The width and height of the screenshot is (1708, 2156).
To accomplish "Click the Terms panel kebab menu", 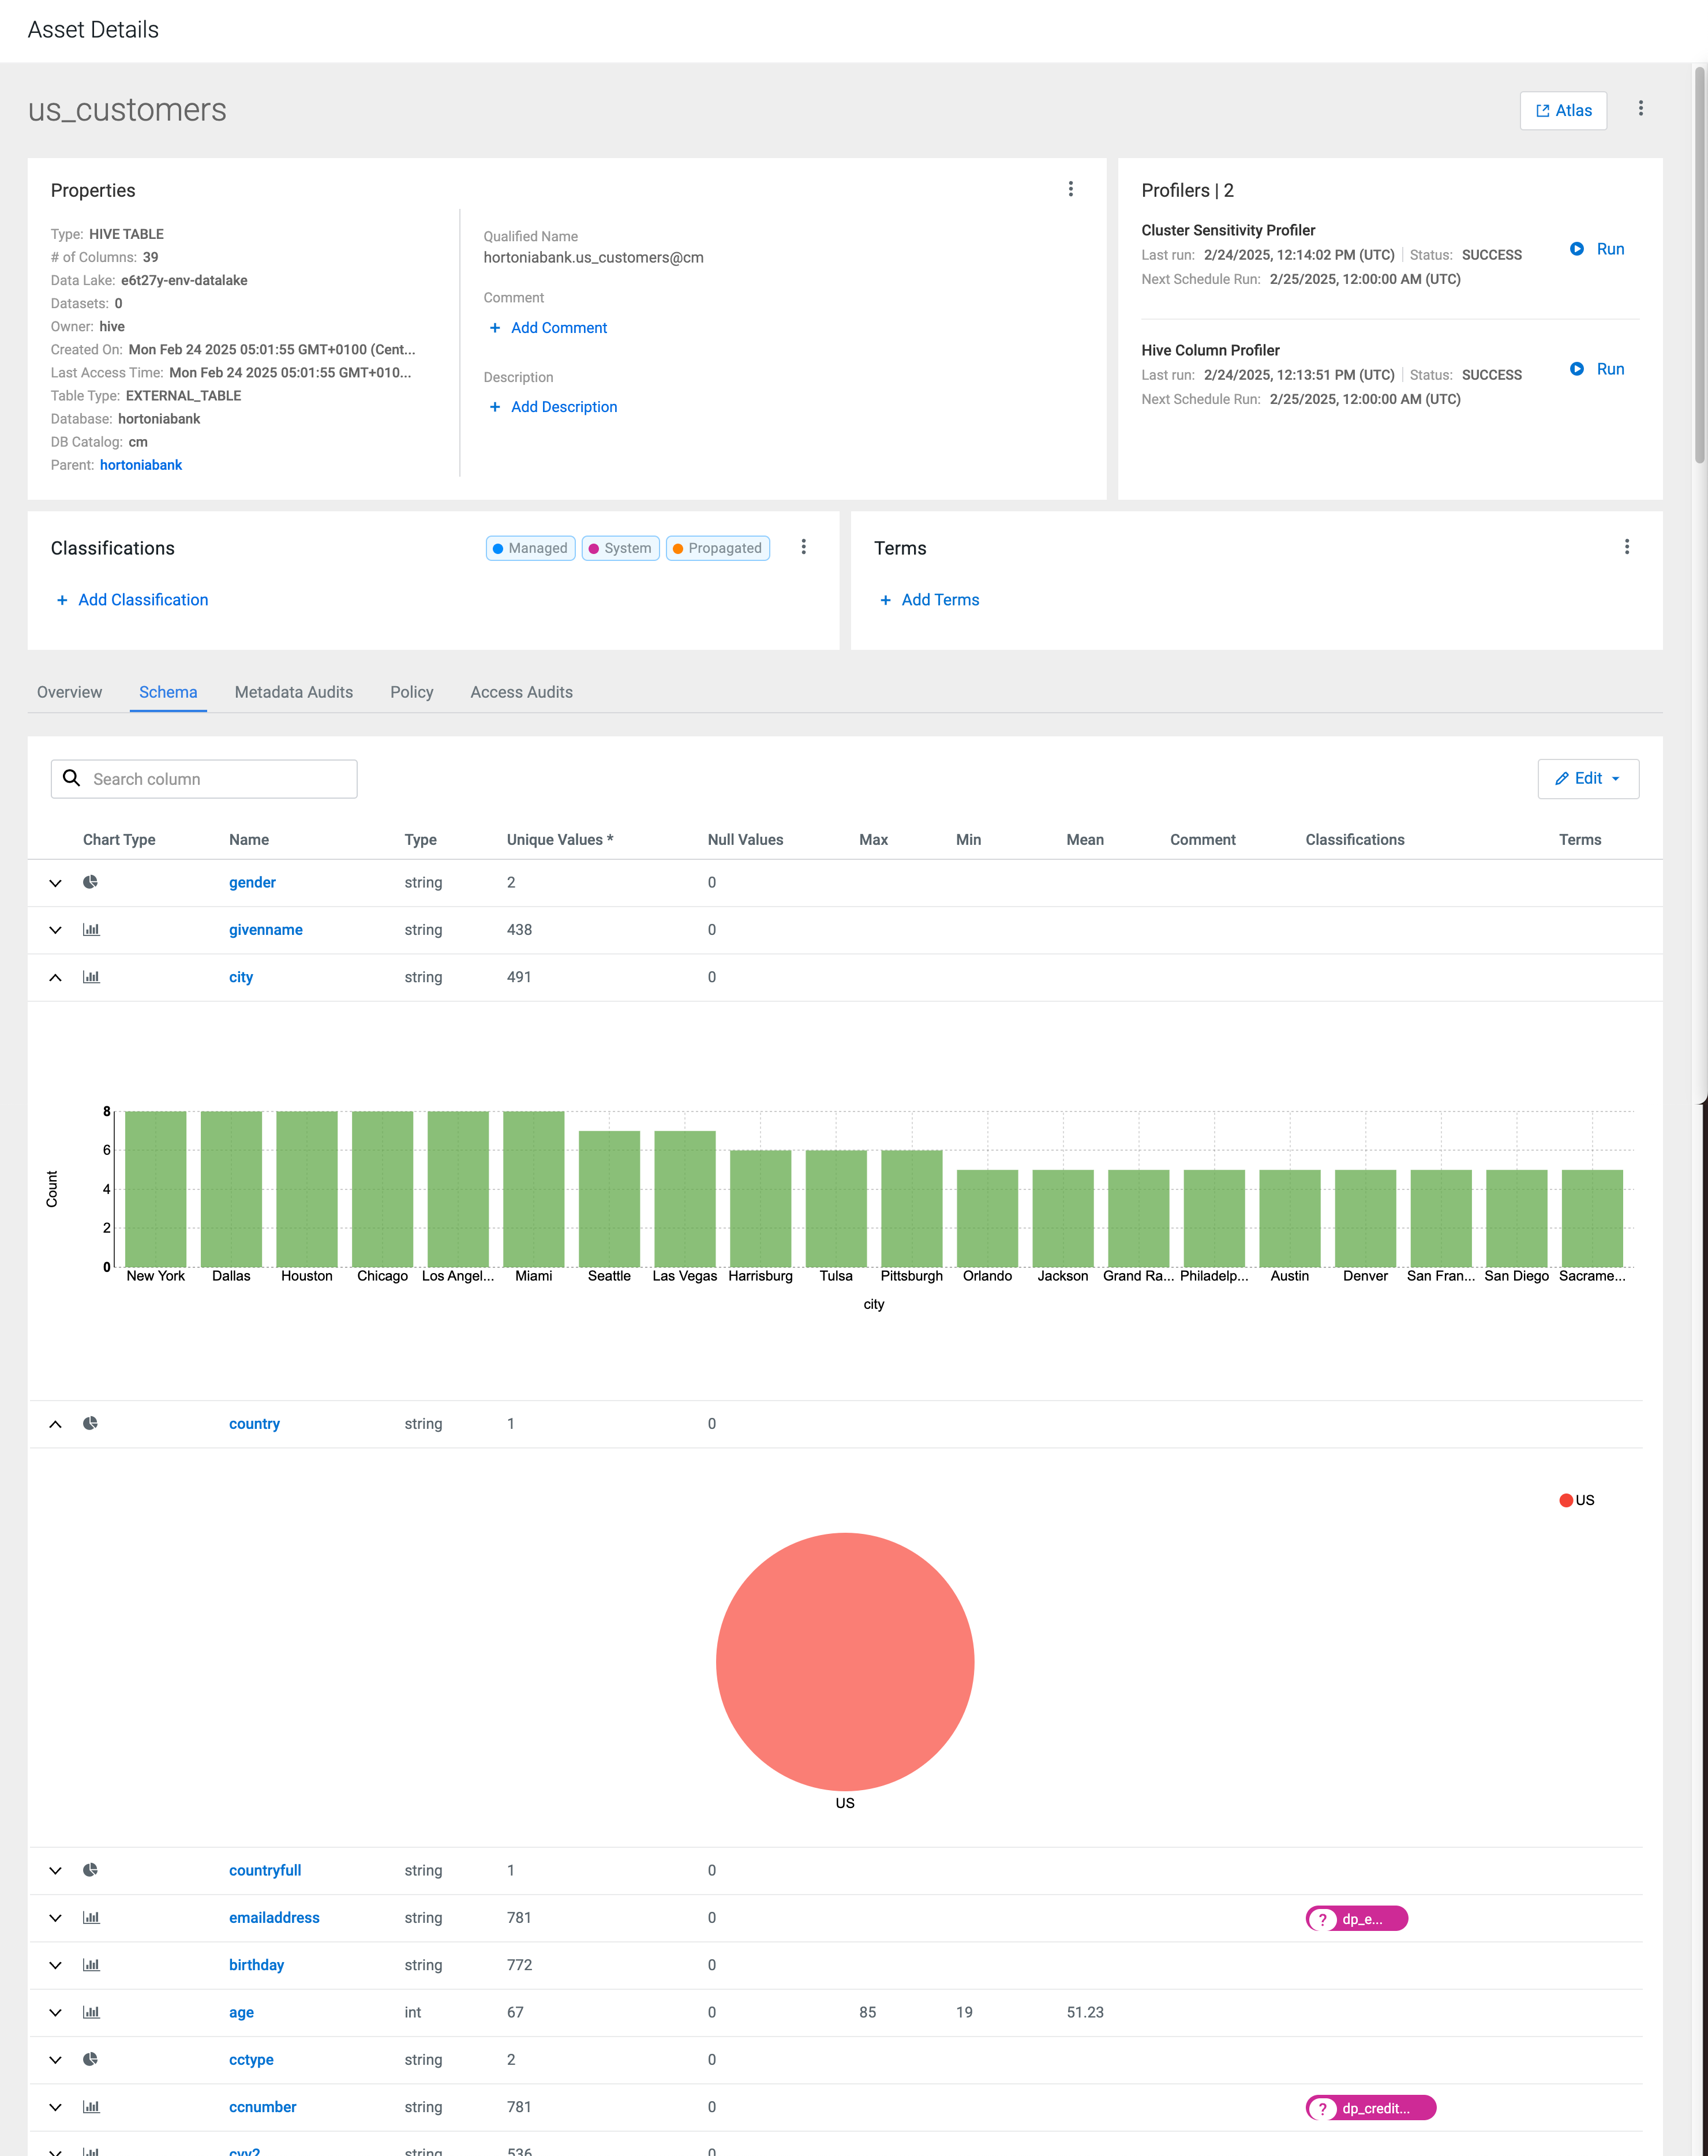I will pos(1626,547).
